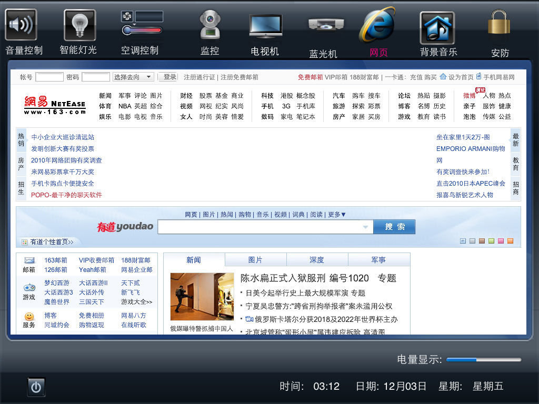Open the 梦幻西游 game link
Screen dimensions: 539x404
pyautogui.click(x=57, y=282)
